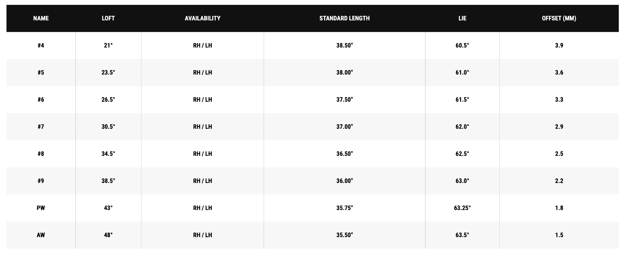Click the STANDARD LENGTH column header
The image size is (623, 254).
(x=344, y=18)
